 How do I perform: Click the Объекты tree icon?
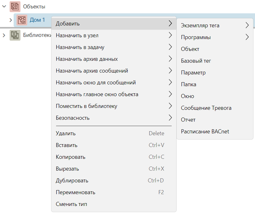[15, 7]
